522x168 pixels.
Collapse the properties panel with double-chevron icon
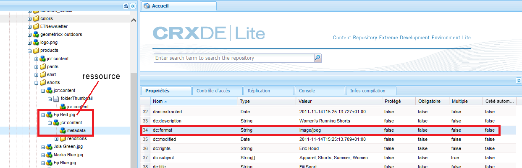pyautogui.click(x=519, y=80)
